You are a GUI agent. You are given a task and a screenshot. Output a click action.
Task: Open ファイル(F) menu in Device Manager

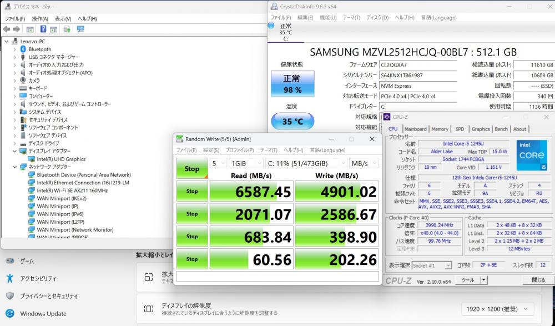pyautogui.click(x=15, y=18)
